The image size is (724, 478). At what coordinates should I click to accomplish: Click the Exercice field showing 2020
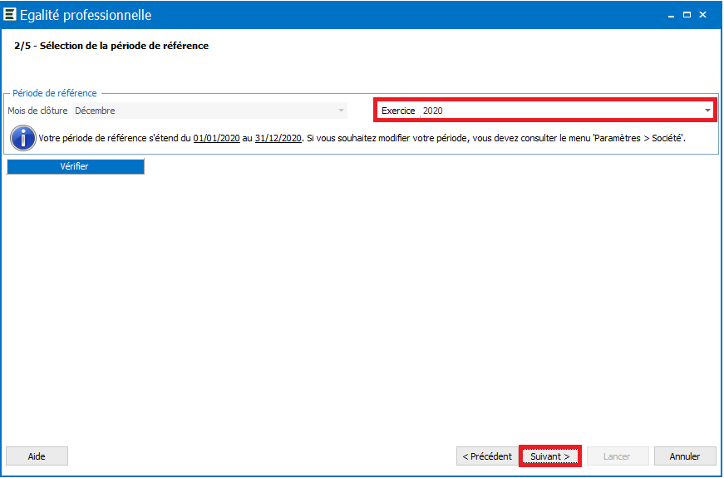567,111
